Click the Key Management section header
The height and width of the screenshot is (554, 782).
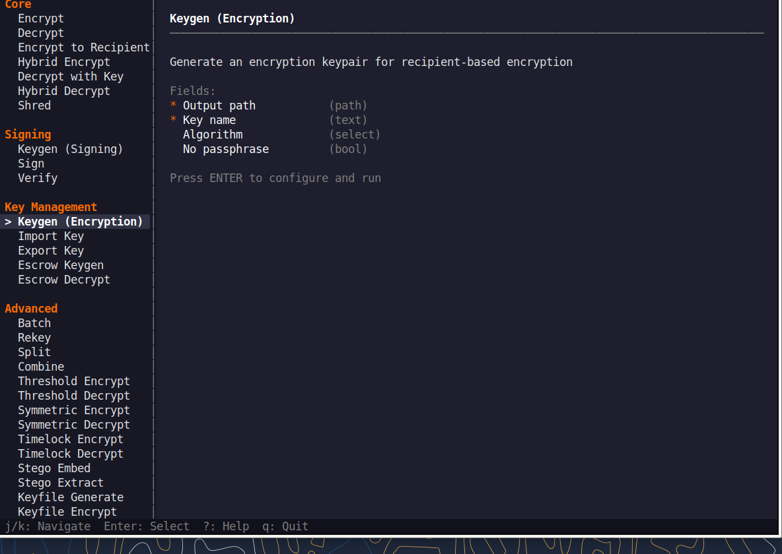(x=51, y=207)
